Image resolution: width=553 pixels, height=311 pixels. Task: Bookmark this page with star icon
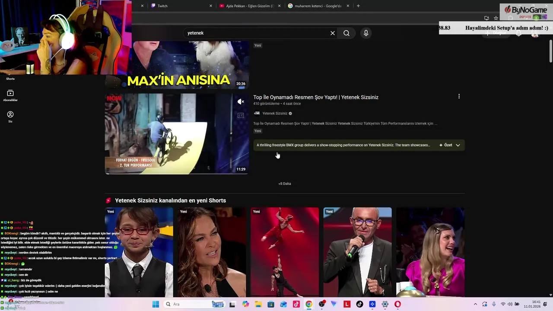point(496,18)
